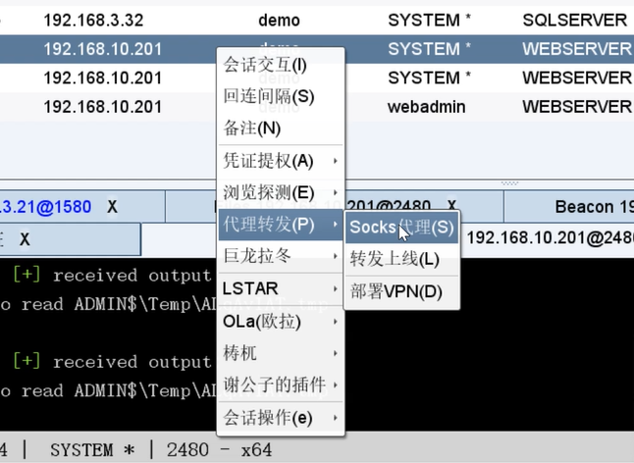Select 转发上线(L) in proxy submenu
The width and height of the screenshot is (634, 463).
[395, 259]
